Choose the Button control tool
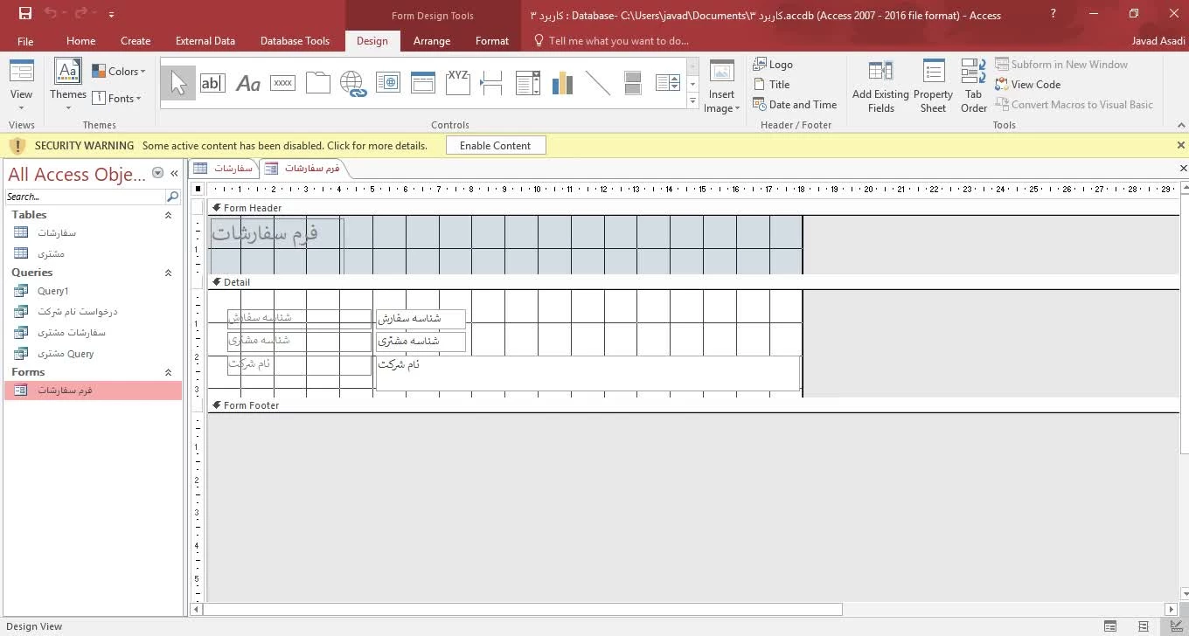This screenshot has height=636, width=1189. click(282, 83)
